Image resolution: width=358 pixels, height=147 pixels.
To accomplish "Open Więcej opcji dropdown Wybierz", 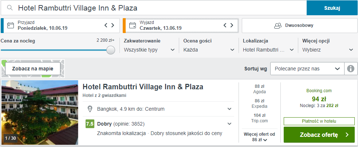I will (x=328, y=50).
